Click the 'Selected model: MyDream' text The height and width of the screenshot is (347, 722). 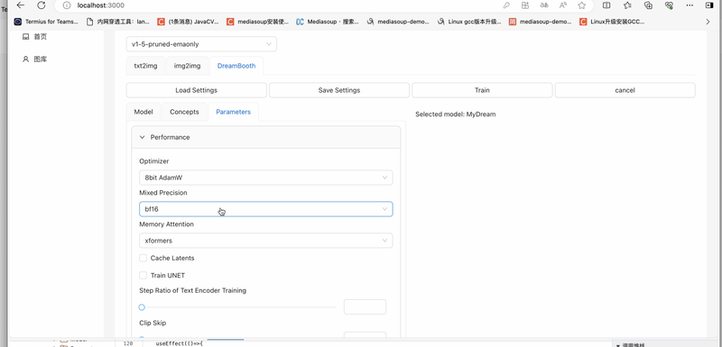coord(456,114)
